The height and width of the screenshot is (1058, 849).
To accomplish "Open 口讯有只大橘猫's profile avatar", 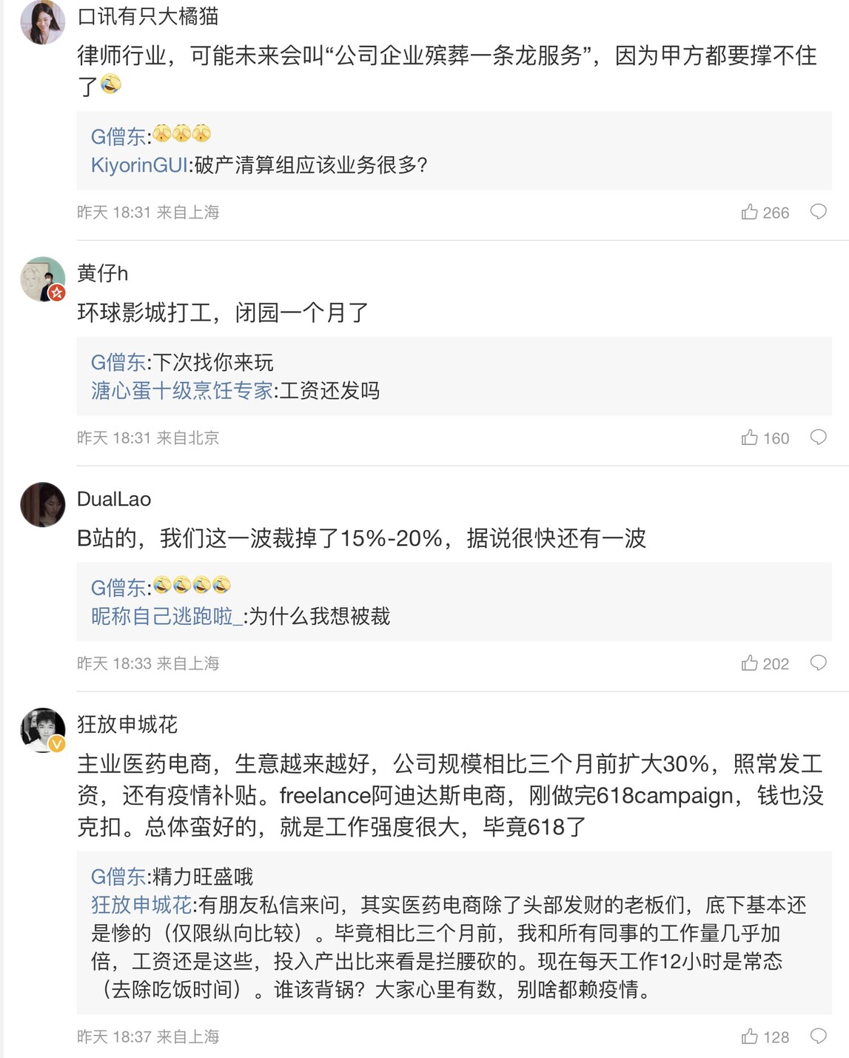I will (42, 21).
